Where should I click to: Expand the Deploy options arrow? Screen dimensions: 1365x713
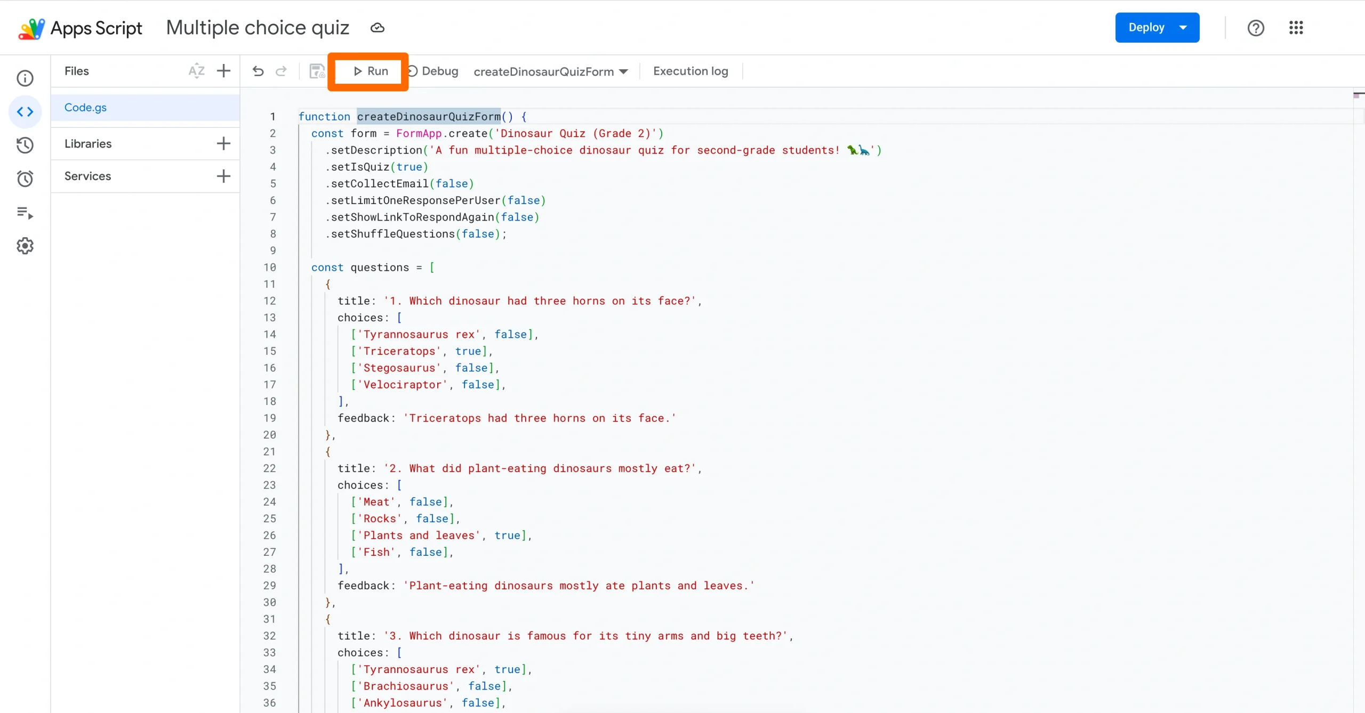1182,27
